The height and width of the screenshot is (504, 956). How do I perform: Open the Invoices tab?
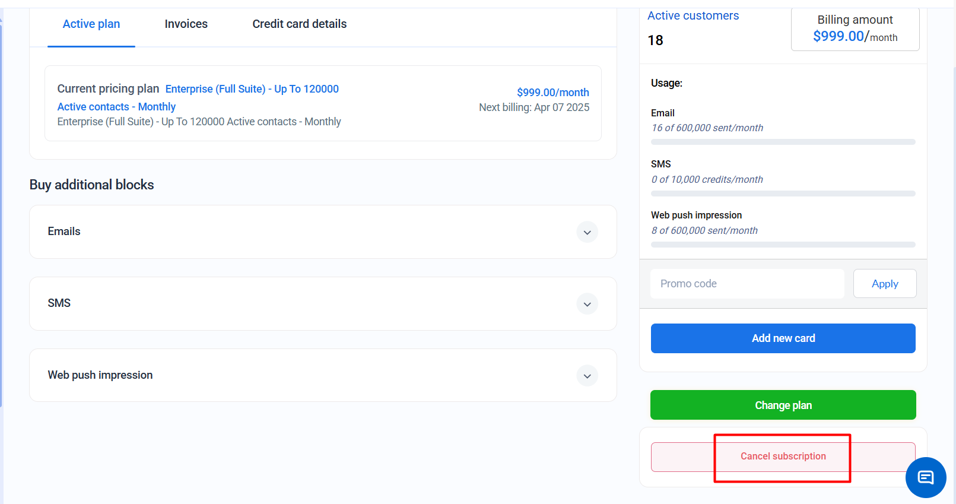pyautogui.click(x=186, y=24)
